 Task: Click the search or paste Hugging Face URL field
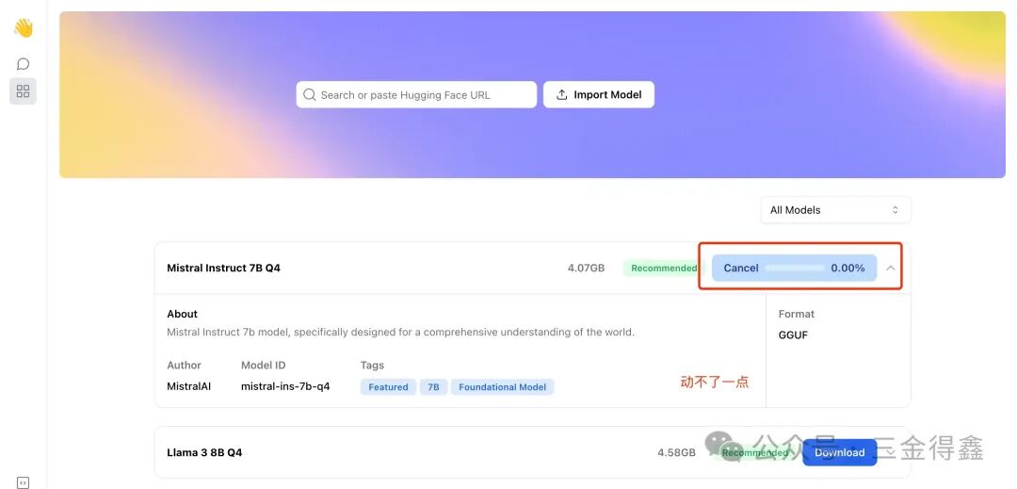[416, 94]
